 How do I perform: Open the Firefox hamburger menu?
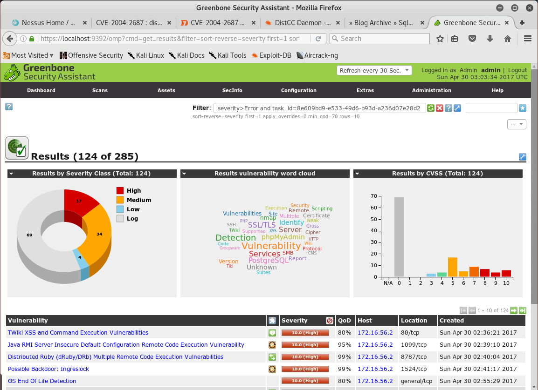pos(528,39)
